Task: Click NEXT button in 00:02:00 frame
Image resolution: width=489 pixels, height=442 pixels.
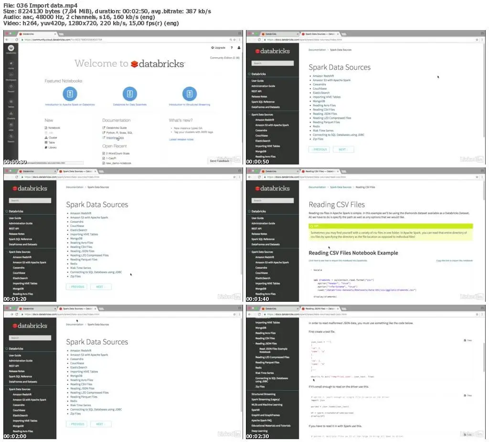Action: 101,424
